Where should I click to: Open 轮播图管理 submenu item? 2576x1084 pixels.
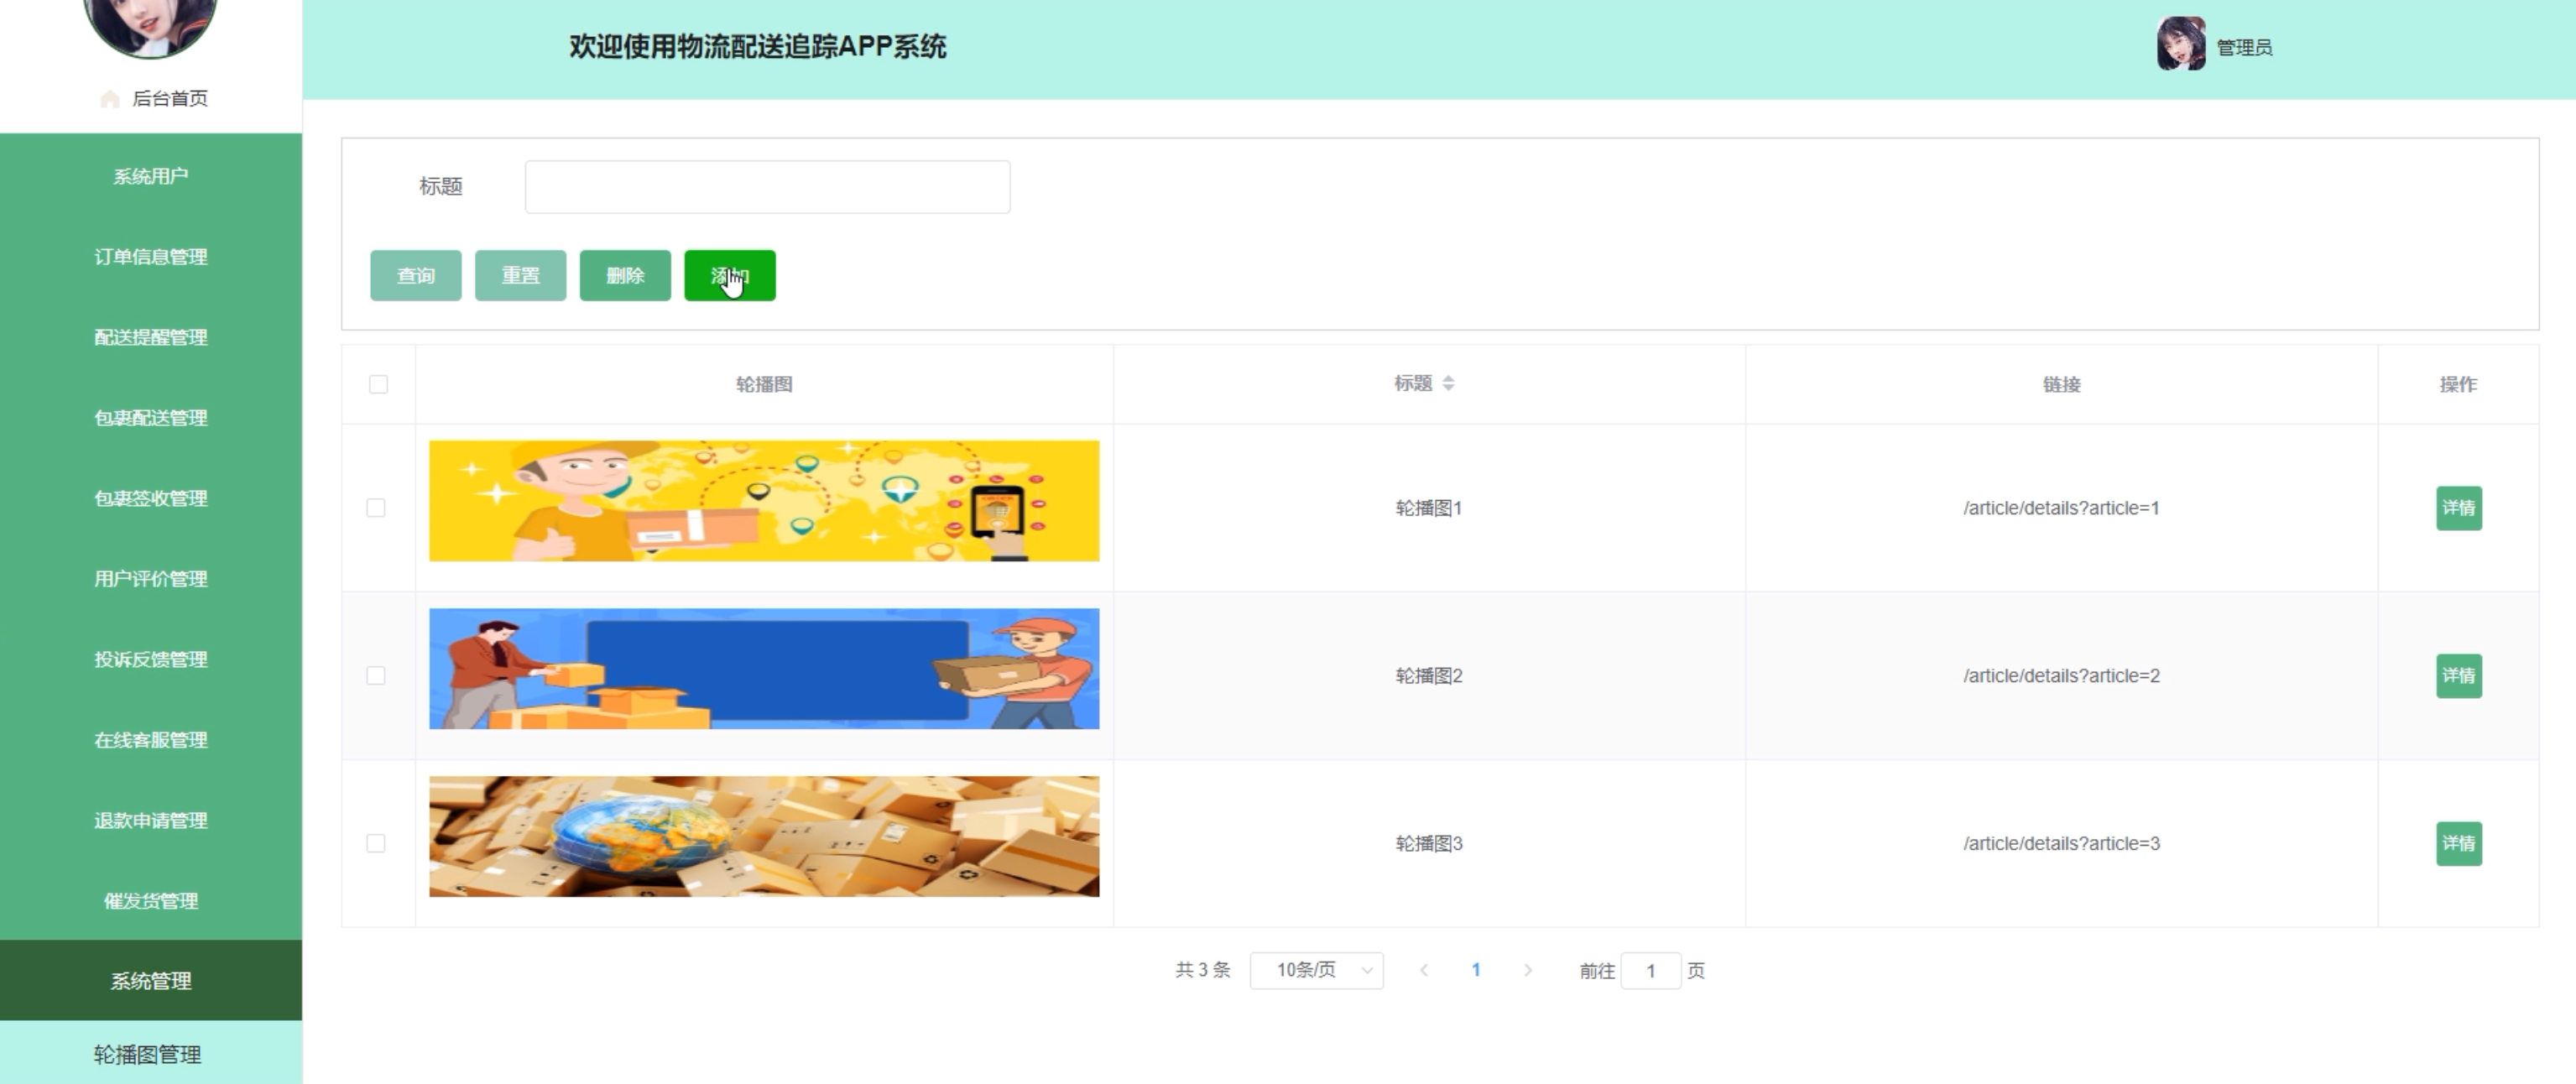(148, 1054)
